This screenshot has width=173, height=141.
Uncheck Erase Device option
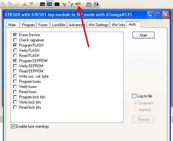click(15, 35)
